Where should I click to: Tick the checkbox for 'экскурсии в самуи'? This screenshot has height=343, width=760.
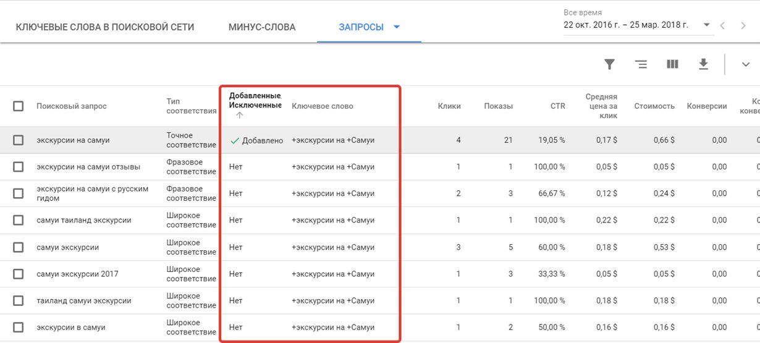click(19, 328)
